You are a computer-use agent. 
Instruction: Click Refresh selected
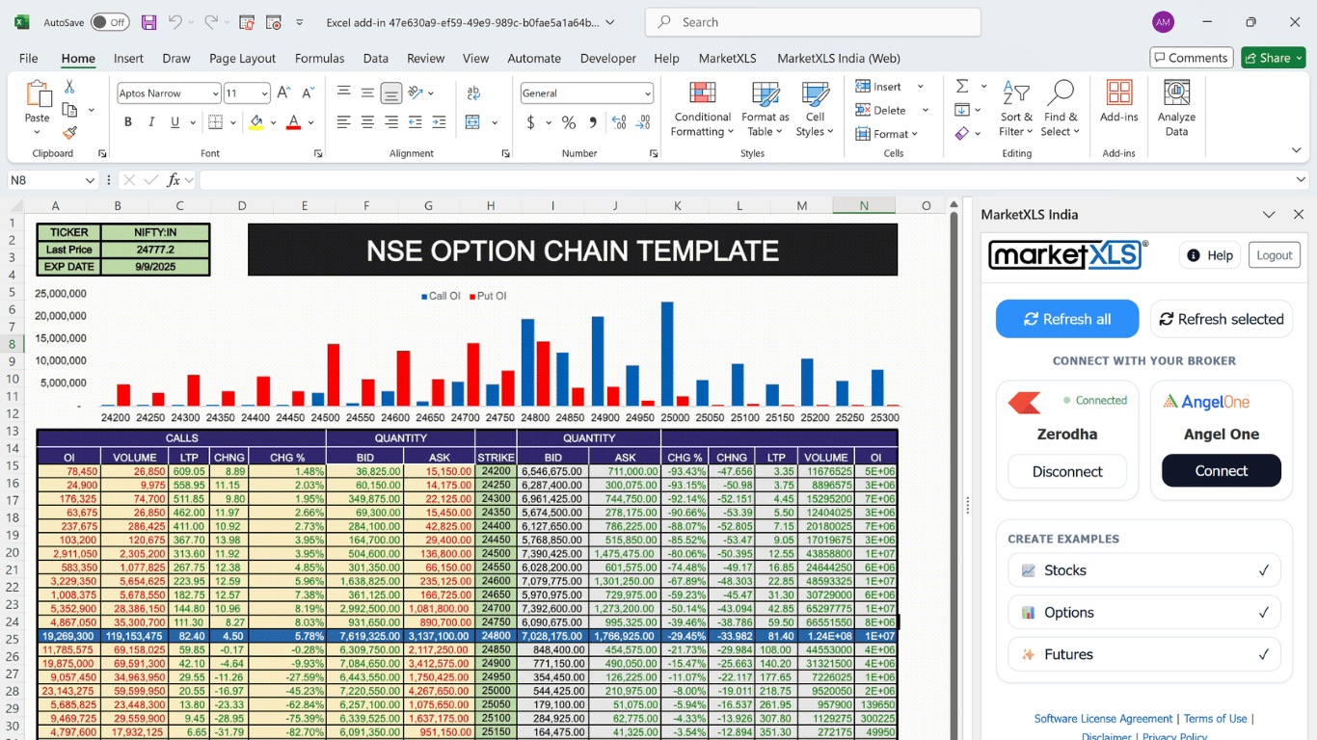point(1222,319)
